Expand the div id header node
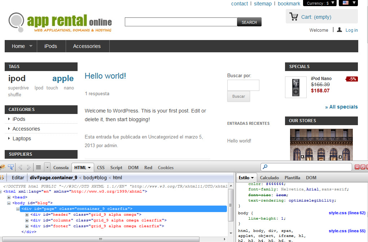Viewport: 368px width, 242px height. point(27,215)
